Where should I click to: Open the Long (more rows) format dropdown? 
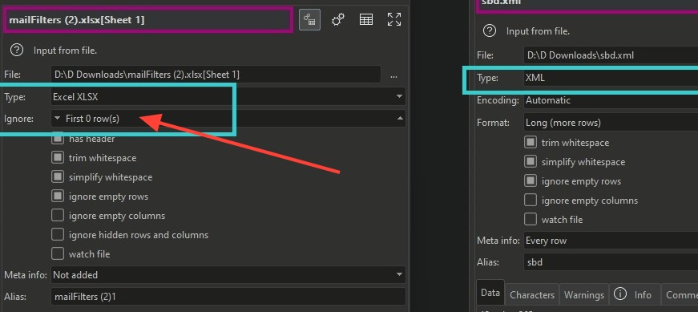click(x=611, y=123)
